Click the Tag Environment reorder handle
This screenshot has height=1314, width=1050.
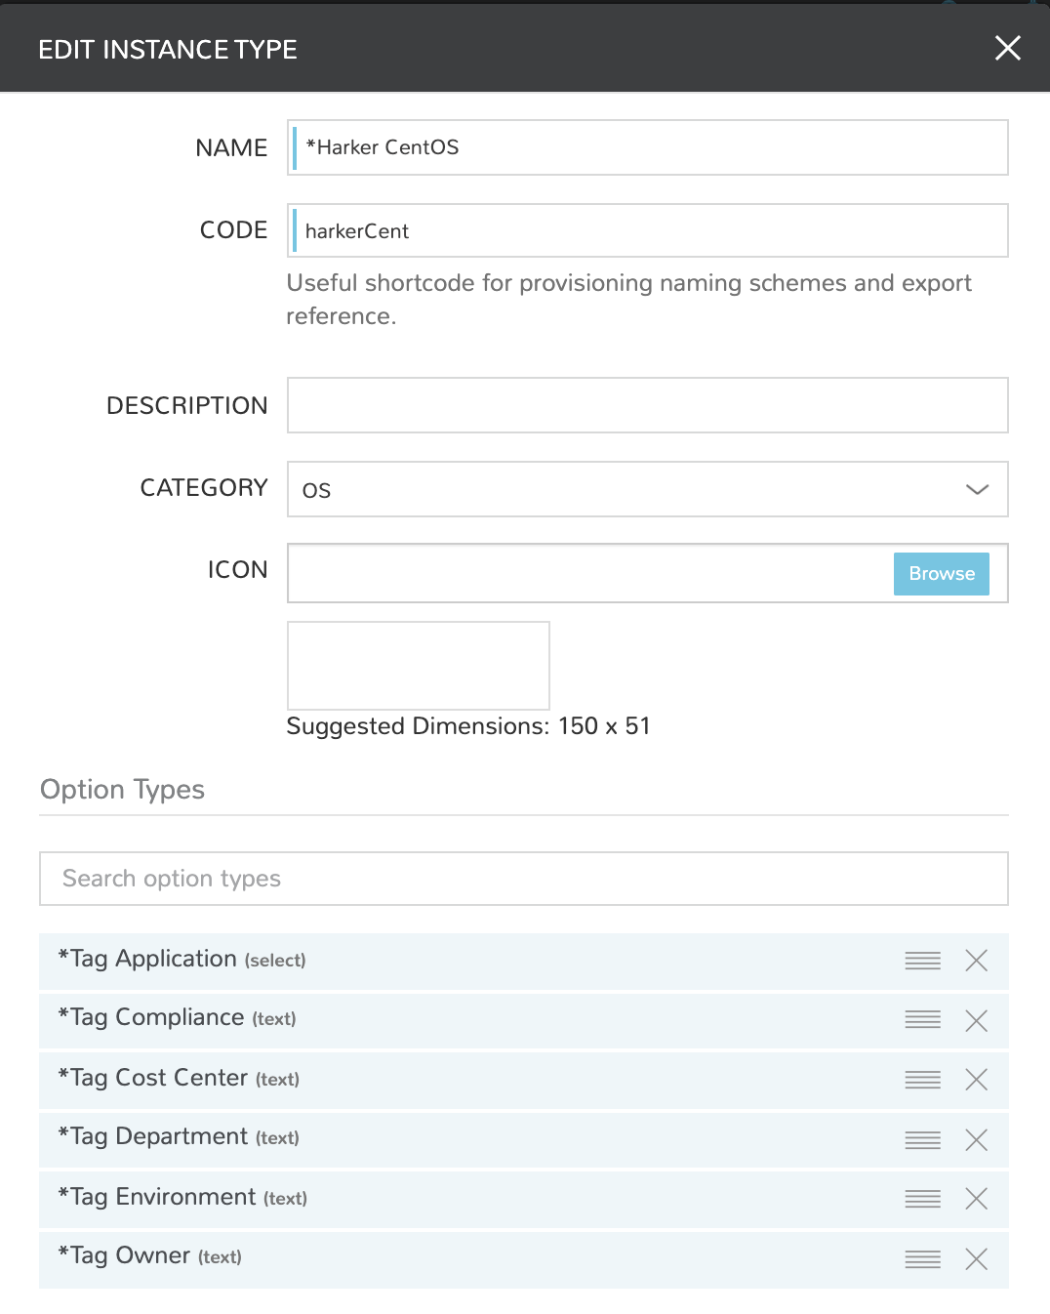(922, 1199)
